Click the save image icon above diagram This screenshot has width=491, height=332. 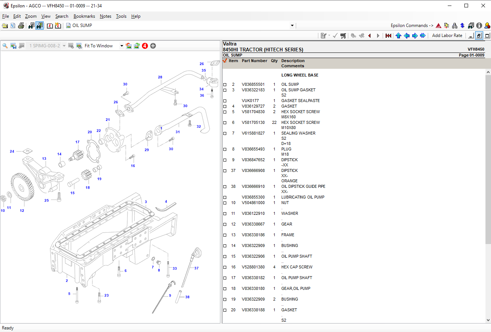point(13,46)
